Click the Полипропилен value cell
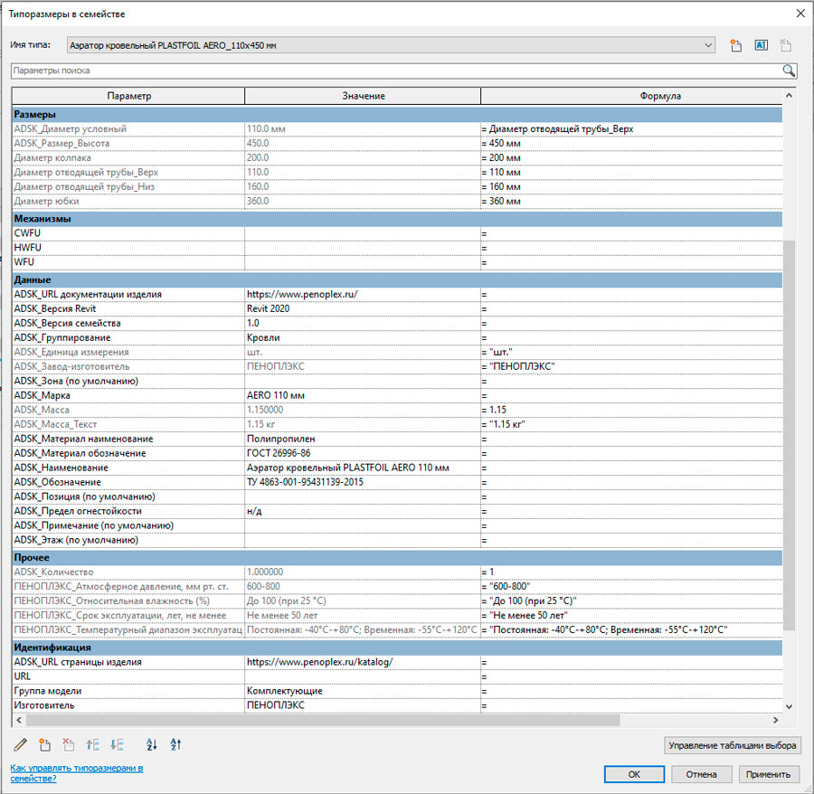 pyautogui.click(x=363, y=439)
